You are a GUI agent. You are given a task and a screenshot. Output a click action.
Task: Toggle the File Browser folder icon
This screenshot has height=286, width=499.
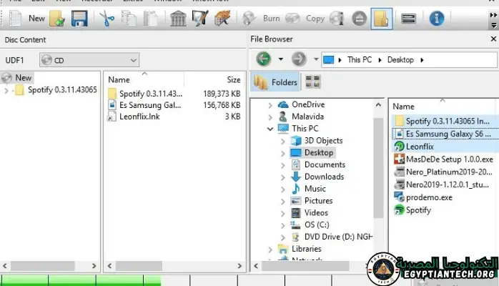(x=381, y=19)
